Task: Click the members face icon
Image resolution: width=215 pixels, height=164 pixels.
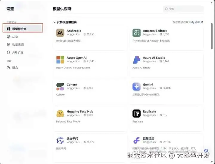Action: coord(8,37)
